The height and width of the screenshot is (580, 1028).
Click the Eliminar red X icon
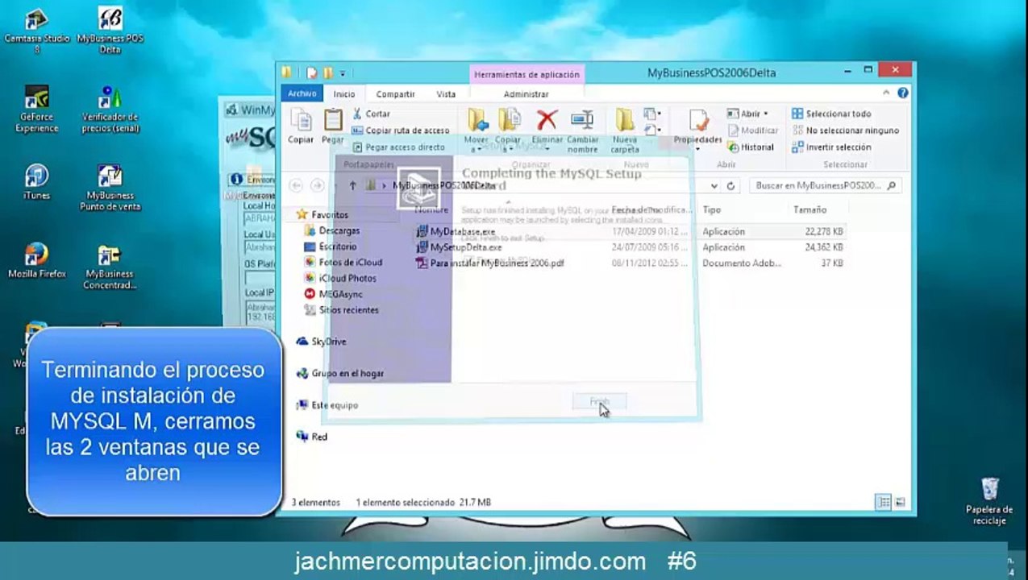click(x=547, y=127)
